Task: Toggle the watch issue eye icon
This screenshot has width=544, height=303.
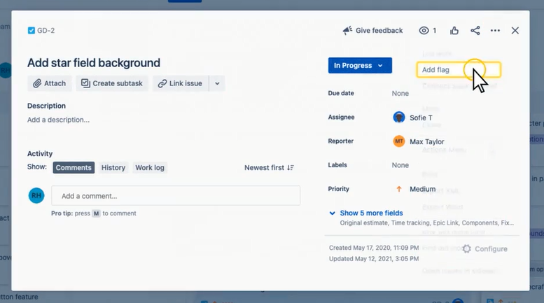Action: pos(424,31)
